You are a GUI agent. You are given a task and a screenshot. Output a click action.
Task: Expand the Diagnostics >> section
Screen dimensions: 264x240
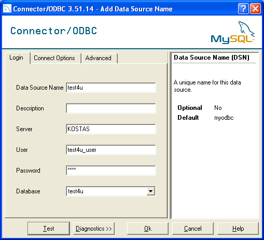click(94, 229)
